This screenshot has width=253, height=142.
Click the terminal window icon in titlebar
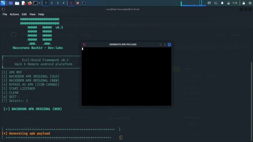[3, 9]
